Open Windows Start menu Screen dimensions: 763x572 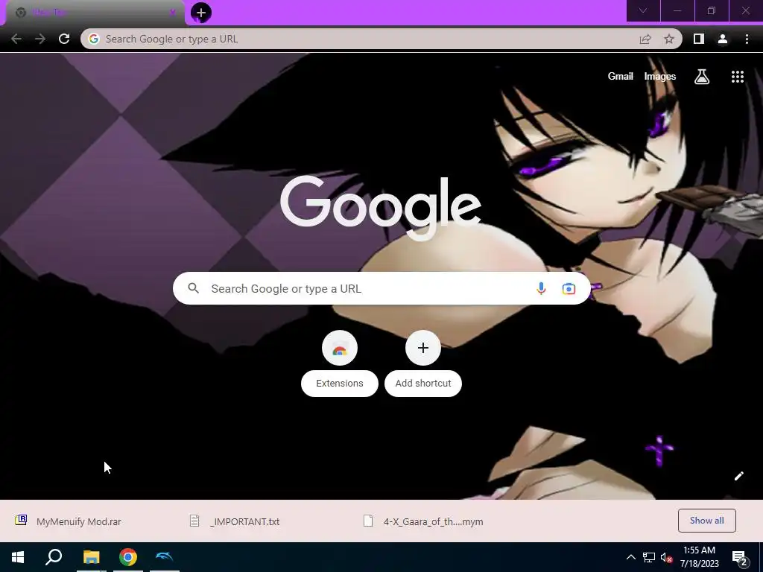pyautogui.click(x=18, y=557)
